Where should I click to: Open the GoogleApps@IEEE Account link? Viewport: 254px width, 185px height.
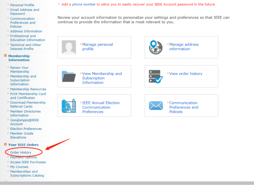(24, 122)
